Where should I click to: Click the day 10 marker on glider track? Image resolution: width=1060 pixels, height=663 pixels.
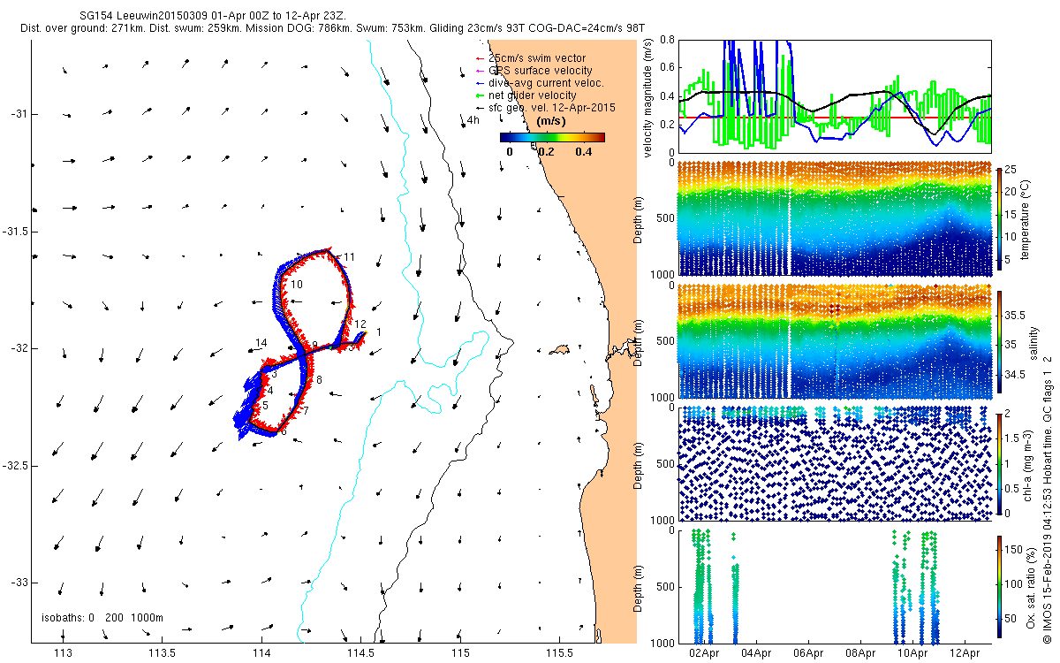coord(297,285)
